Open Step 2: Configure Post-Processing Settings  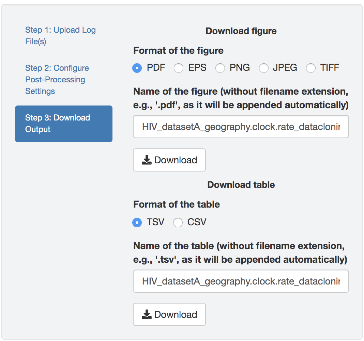pos(57,79)
